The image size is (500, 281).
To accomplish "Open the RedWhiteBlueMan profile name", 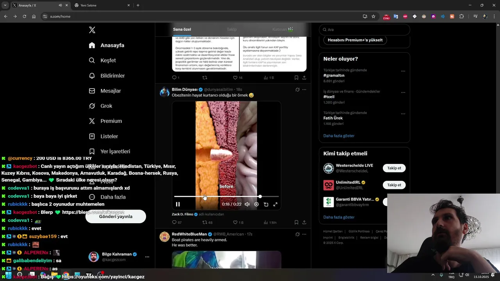I will pyautogui.click(x=189, y=234).
